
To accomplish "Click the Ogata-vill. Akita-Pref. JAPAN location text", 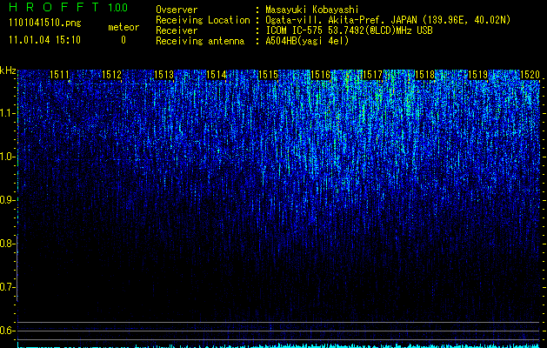I will (x=388, y=20).
